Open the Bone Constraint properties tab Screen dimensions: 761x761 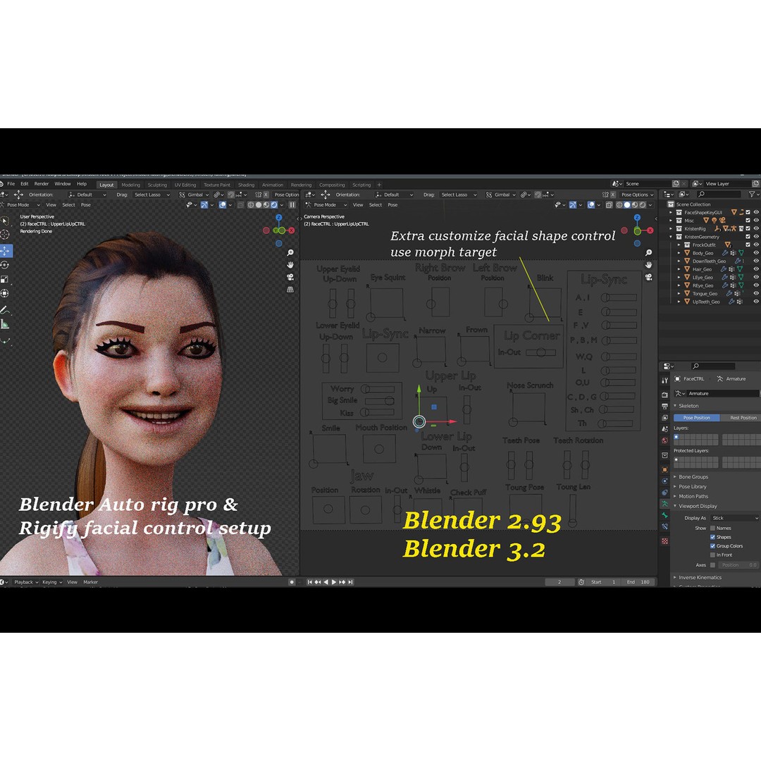point(664,526)
